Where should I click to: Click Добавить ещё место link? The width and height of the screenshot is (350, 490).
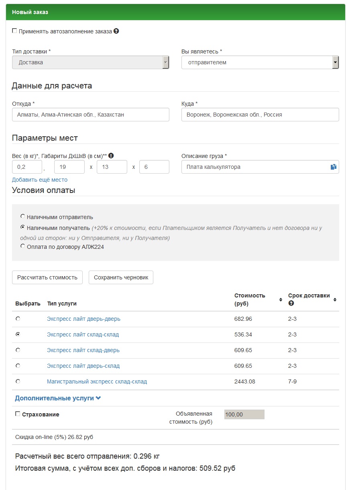(x=40, y=180)
